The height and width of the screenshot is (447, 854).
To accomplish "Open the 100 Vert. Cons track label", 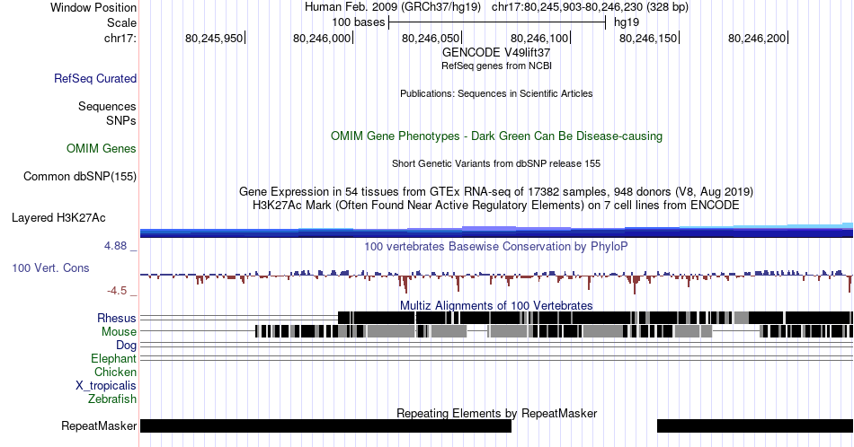I will [x=50, y=267].
